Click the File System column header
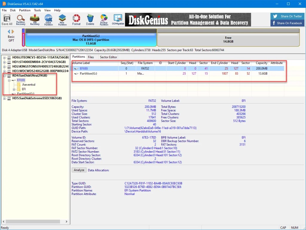306x230 pixels. 145,63
